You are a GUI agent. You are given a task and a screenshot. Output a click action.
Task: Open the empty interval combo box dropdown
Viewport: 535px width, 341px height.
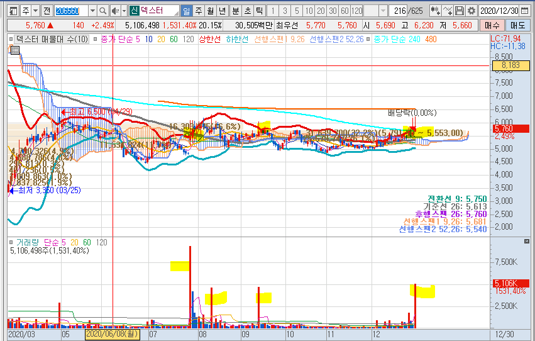383,11
